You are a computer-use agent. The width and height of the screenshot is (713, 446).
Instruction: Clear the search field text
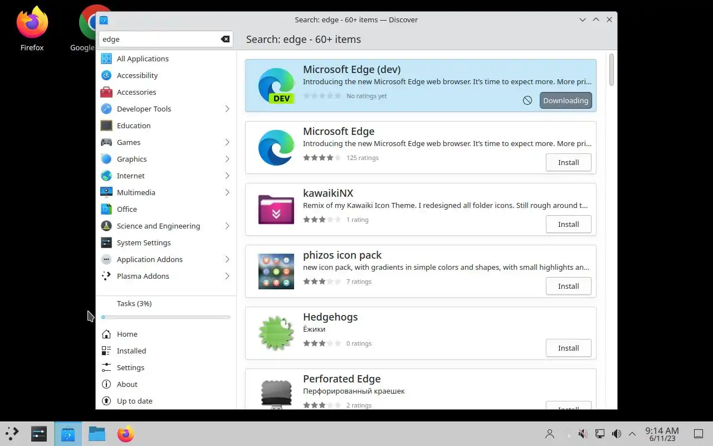(x=225, y=39)
